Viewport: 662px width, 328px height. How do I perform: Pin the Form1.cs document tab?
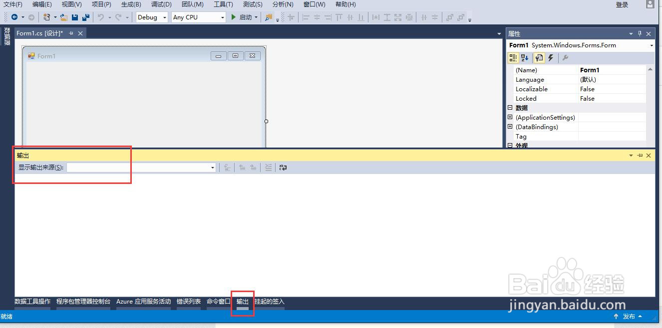pyautogui.click(x=71, y=33)
